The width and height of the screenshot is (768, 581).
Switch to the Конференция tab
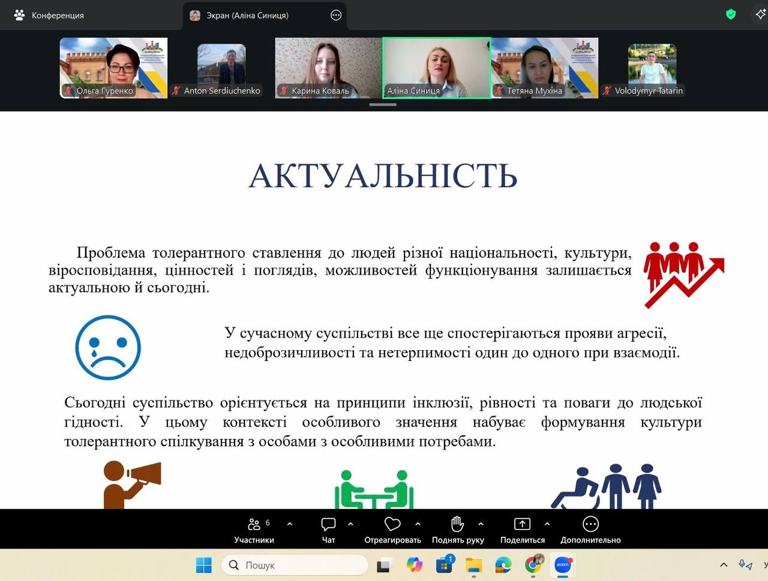click(50, 16)
